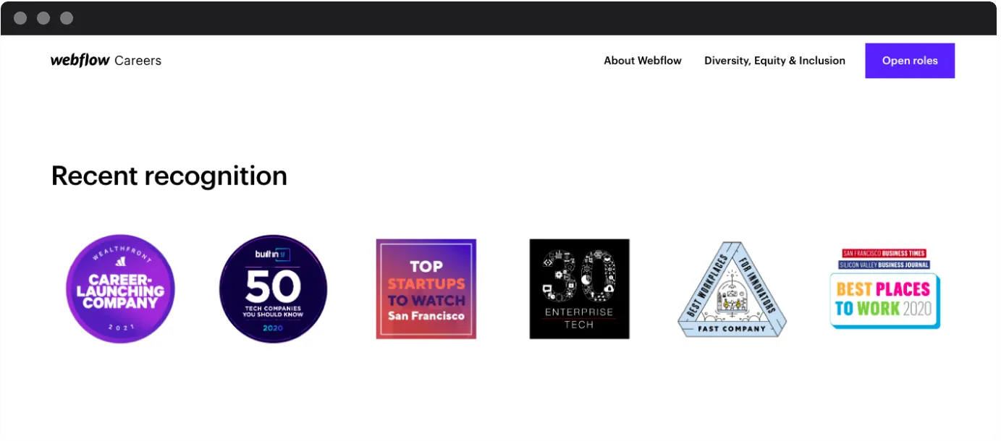Select Best Places to Work 2020 badge
Image resolution: width=1001 pixels, height=441 pixels.
tap(885, 289)
